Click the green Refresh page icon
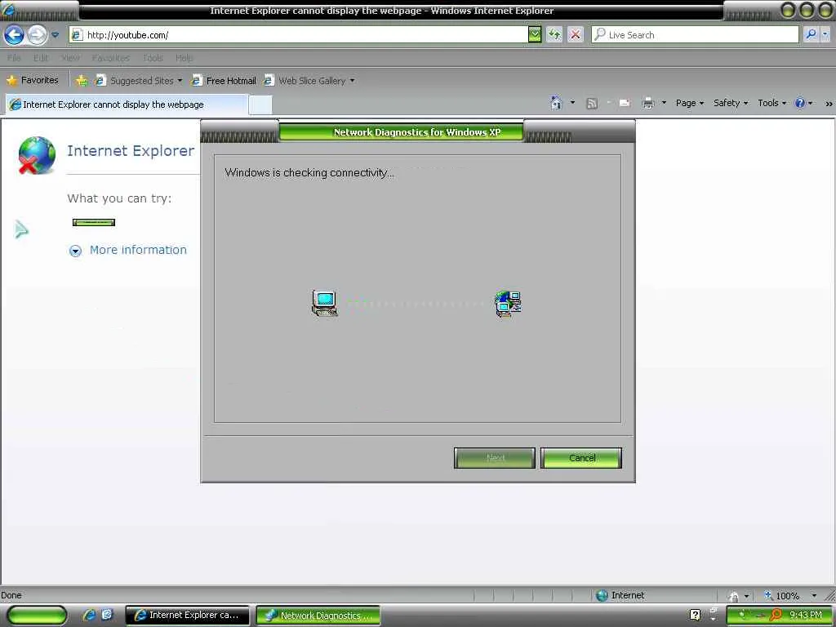 (x=554, y=35)
